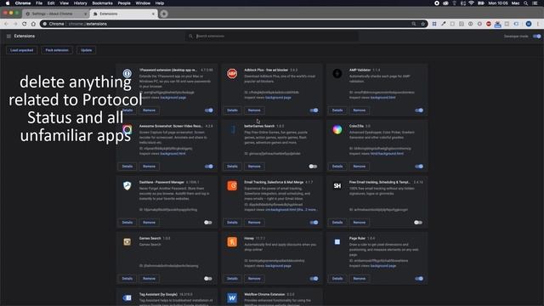Viewport: 544px width, 306px height.
Task: Disable the Adblock Plus toggle
Action: 314,110
